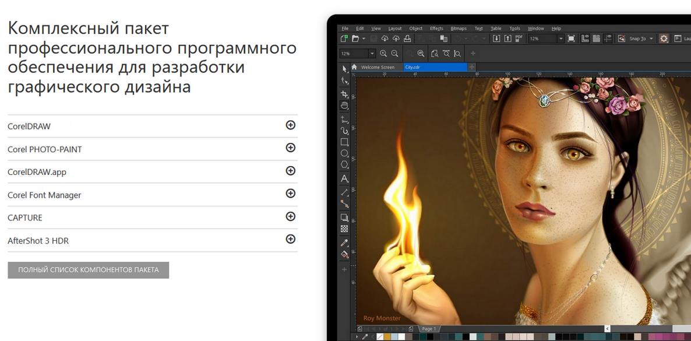The width and height of the screenshot is (691, 341).
Task: Select the Page 1 tab
Action: (429, 329)
